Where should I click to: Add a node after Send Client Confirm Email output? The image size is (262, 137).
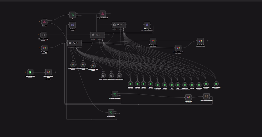click(x=56, y=72)
